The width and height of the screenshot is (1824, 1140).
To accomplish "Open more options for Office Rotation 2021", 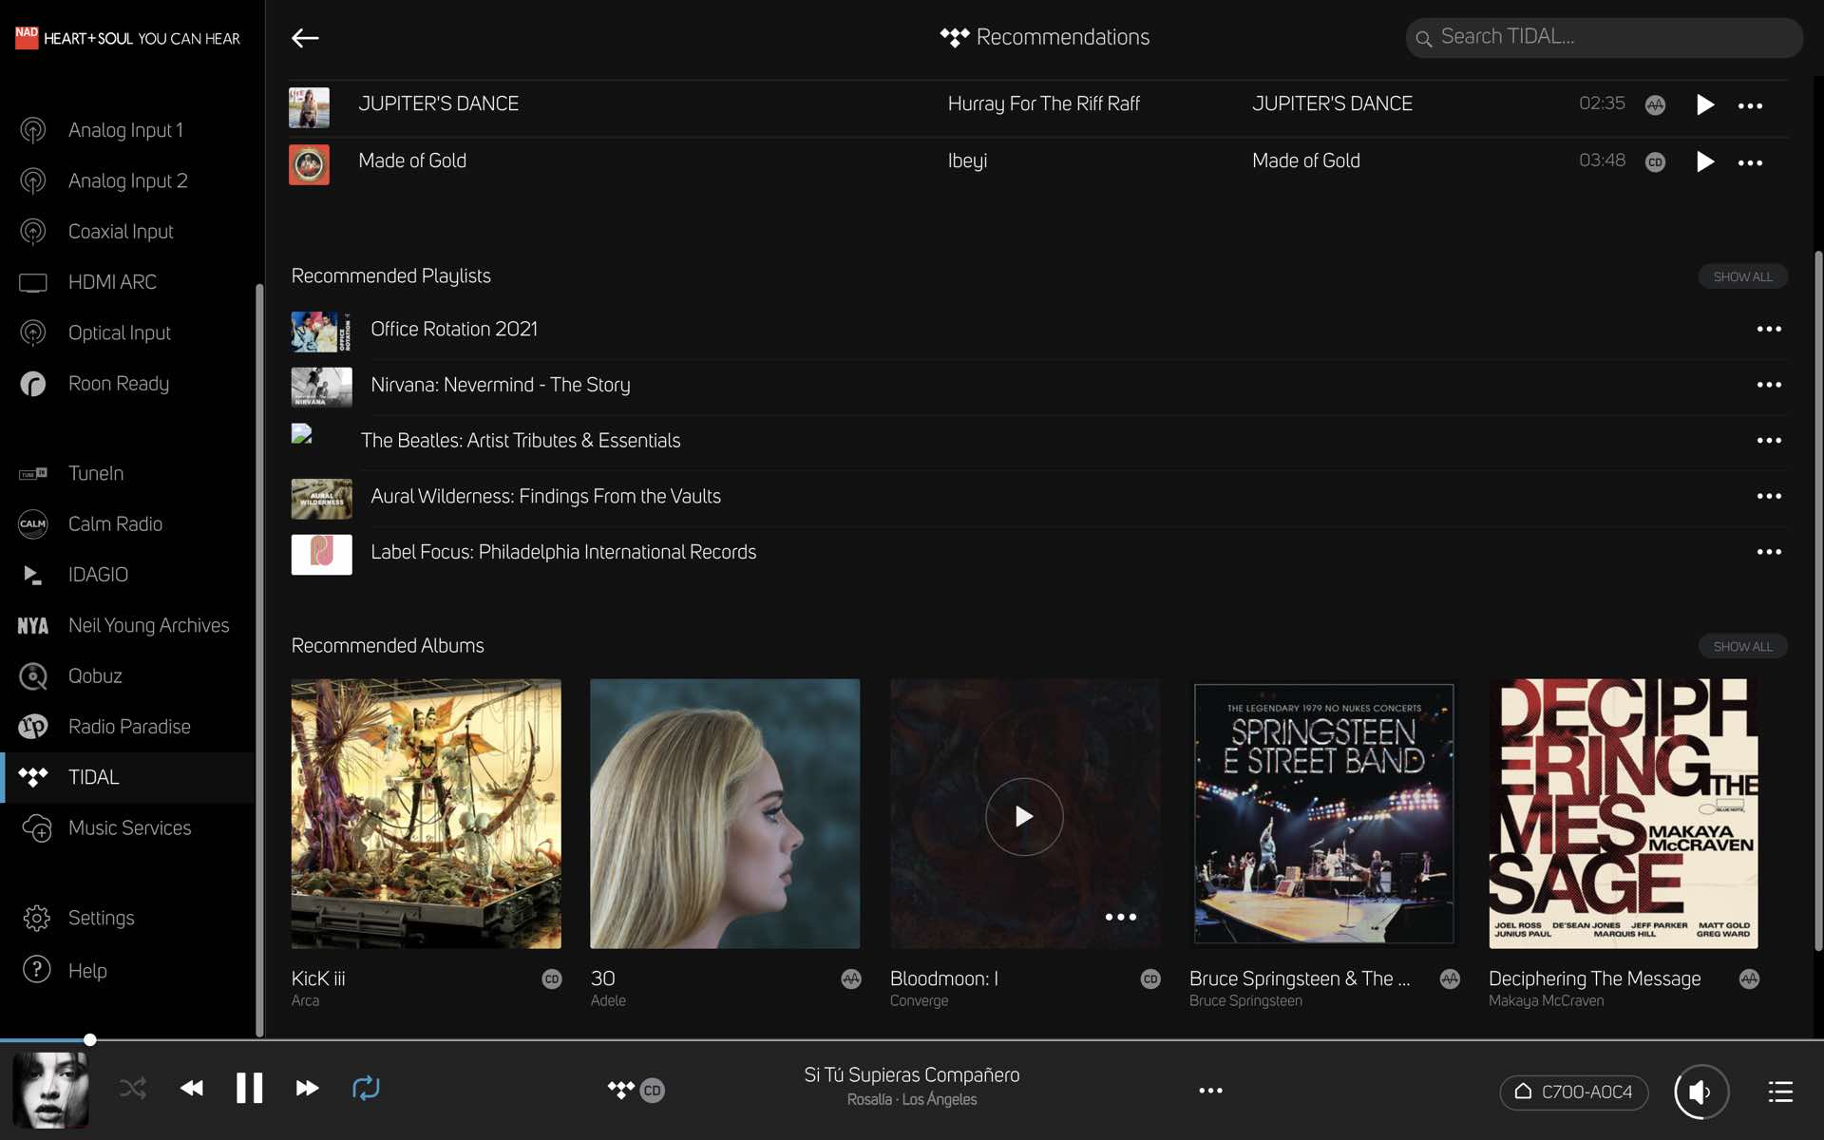I will (1769, 329).
